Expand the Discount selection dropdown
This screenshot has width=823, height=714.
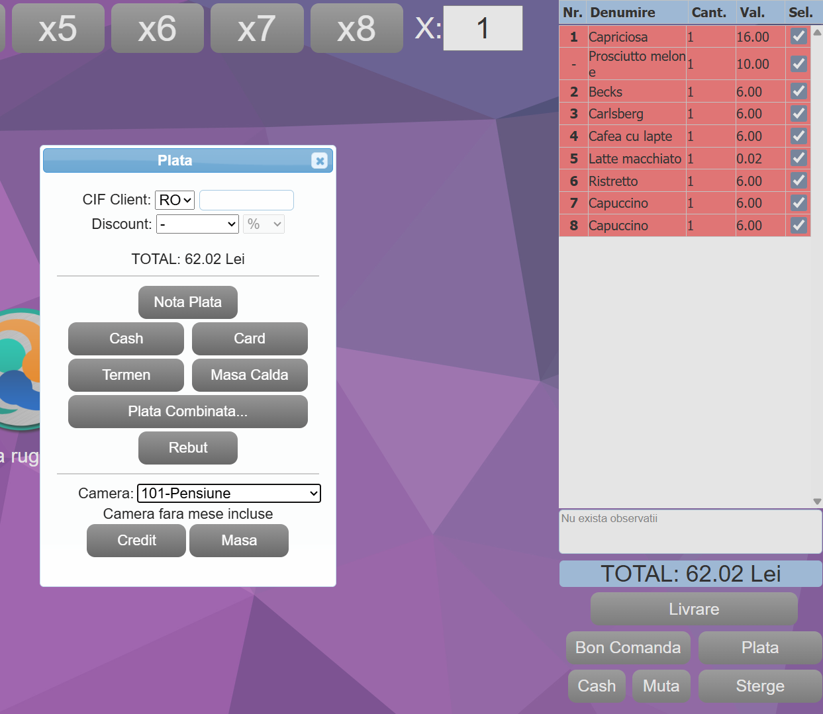point(197,224)
